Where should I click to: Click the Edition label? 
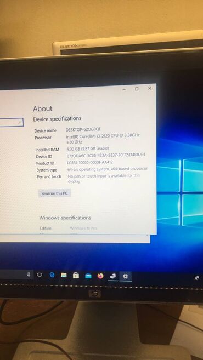(x=46, y=228)
